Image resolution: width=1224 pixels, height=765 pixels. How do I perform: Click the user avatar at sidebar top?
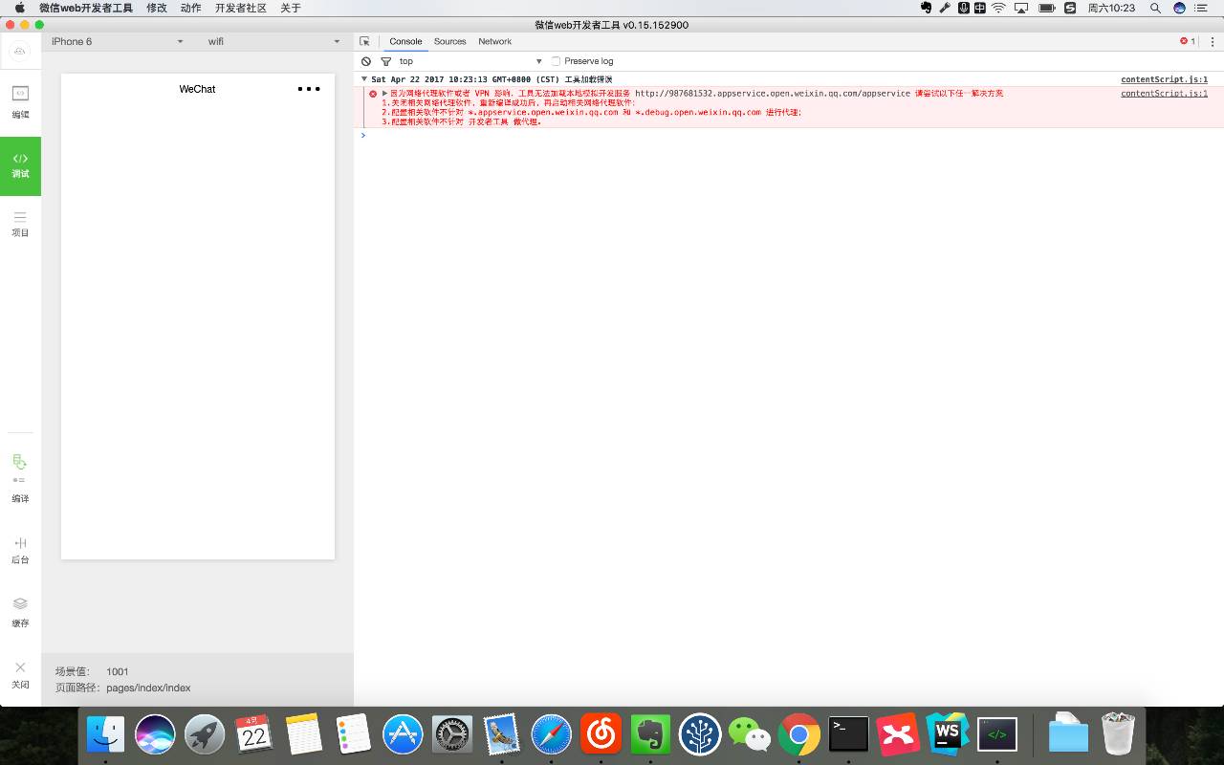coord(20,51)
